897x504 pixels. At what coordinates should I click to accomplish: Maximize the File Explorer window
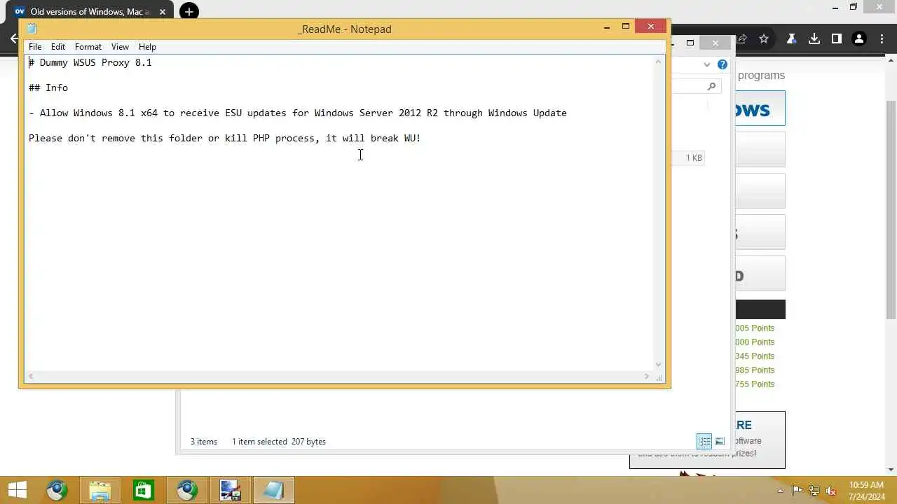690,43
